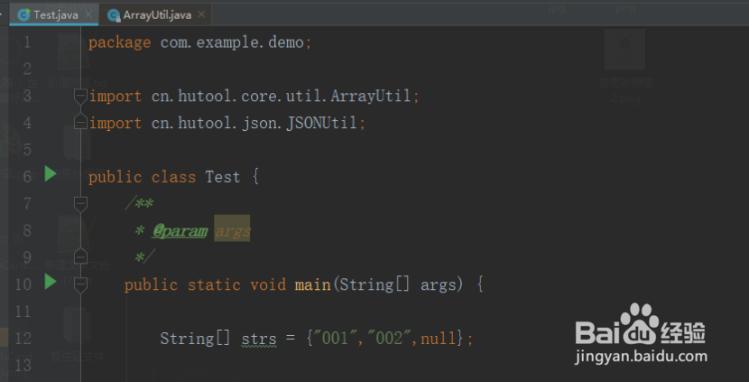The height and width of the screenshot is (382, 749).
Task: Collapse the main method at line 10
Action: click(80, 284)
